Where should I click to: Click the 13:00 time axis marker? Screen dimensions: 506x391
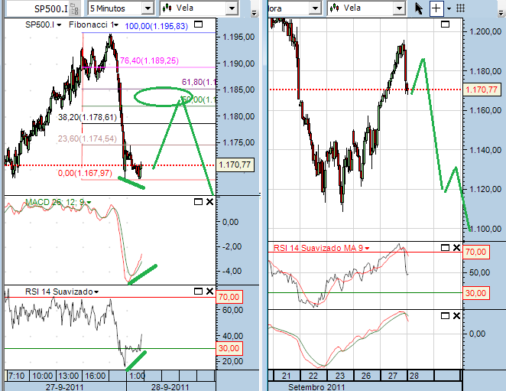point(69,376)
